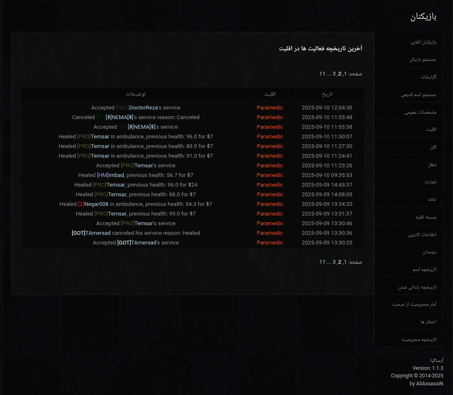Viewport: 453px width, 395px height.
Task: Click the by AliAssassiN footer credit
Action: point(426,384)
